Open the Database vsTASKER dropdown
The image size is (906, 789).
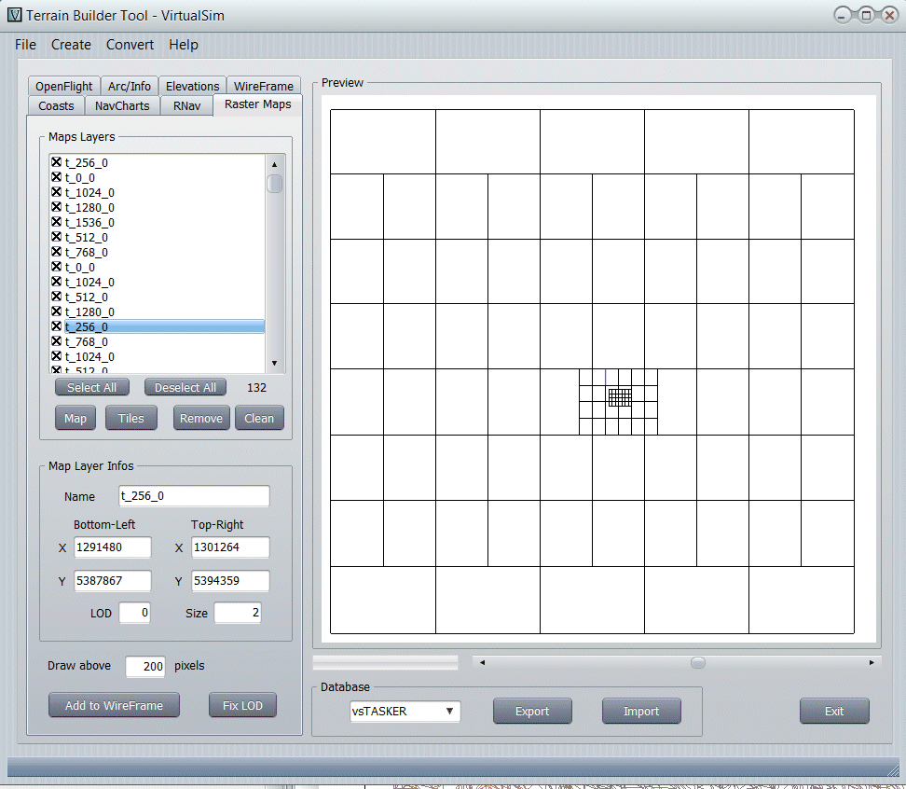405,712
